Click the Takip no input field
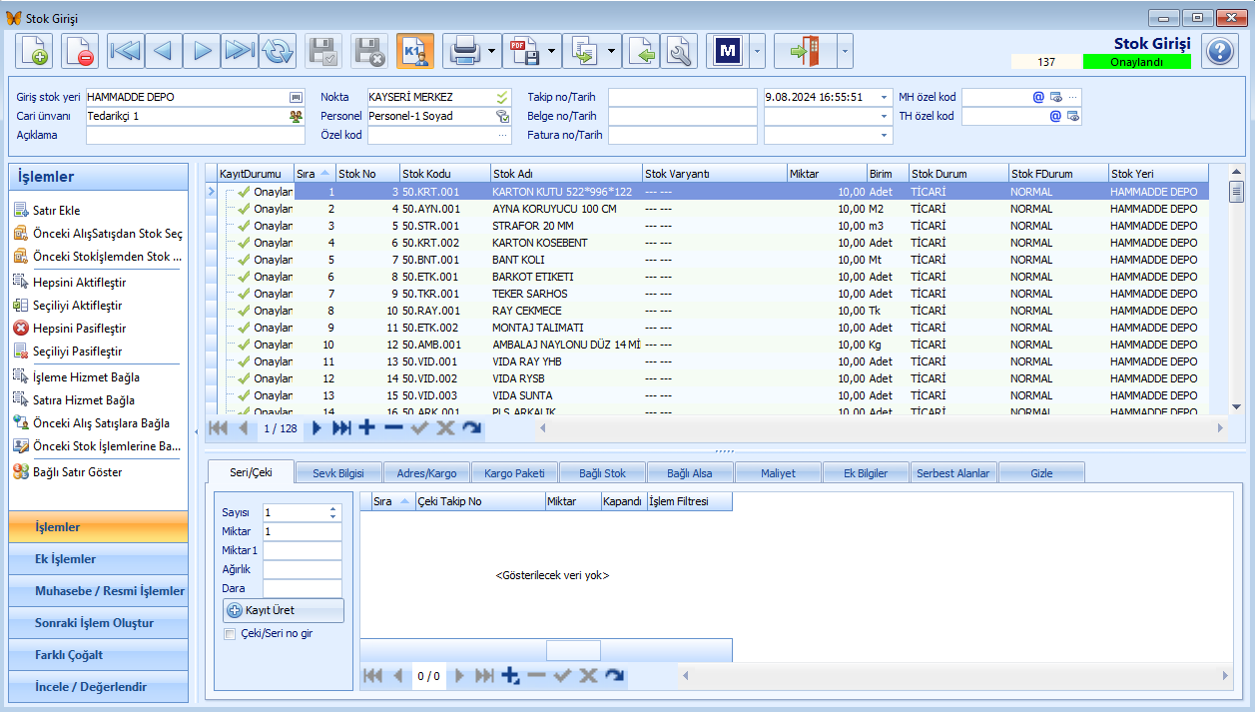Screen dimensions: 1255x712 coord(683,97)
